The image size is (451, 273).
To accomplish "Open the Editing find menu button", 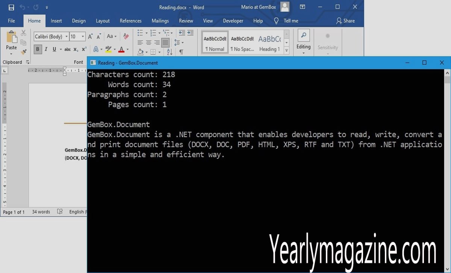I will click(x=304, y=41).
